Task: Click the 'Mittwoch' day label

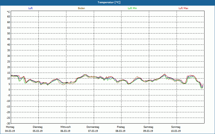Action: 66,127
